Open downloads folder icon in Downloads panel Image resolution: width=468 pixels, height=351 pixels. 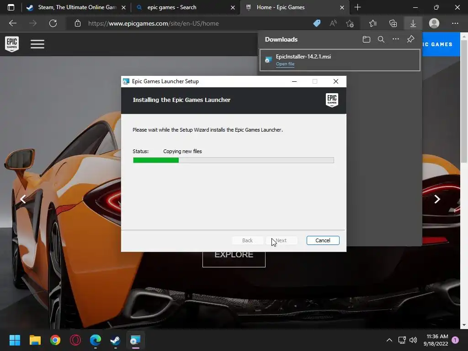click(366, 39)
